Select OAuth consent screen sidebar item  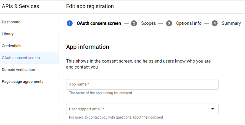pos(21,58)
